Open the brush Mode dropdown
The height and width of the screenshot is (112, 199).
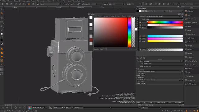(x=50, y=4)
